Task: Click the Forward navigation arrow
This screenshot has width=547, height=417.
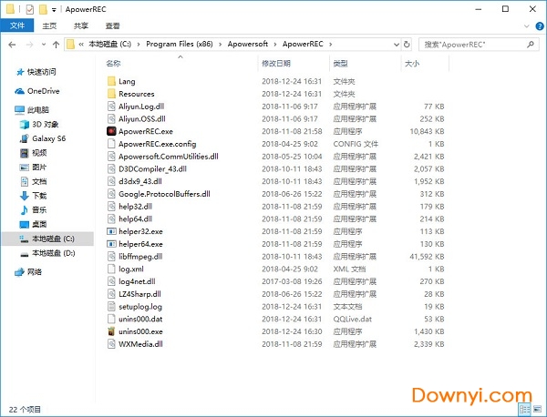Action: 30,45
